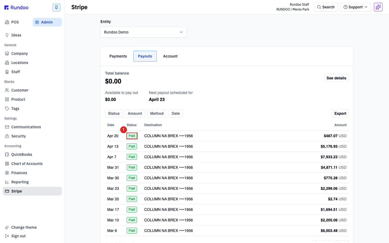This screenshot has height=243, width=389.
Task: Click the Destination column header
Action: (153, 125)
